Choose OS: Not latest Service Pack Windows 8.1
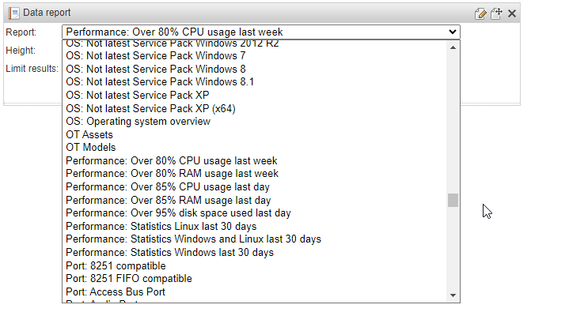569x331 pixels. click(255, 82)
